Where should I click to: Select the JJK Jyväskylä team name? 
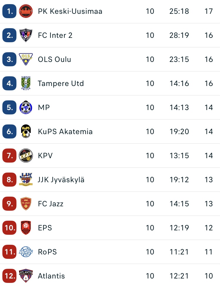[x=61, y=180]
